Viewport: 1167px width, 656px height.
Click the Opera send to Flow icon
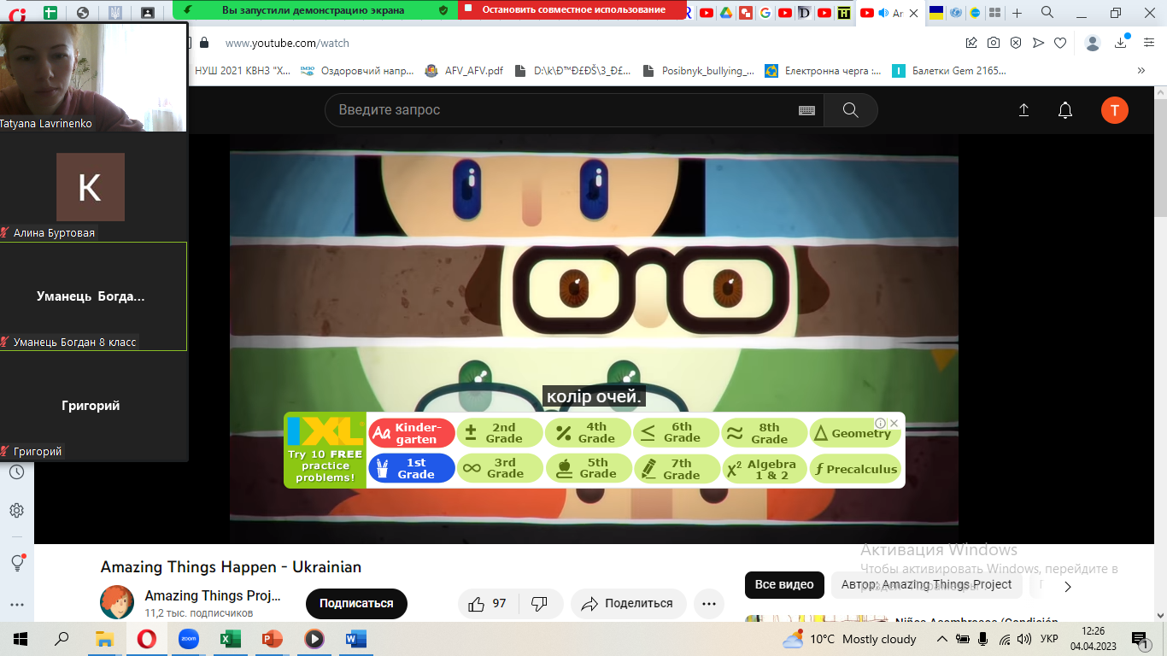click(x=1038, y=43)
